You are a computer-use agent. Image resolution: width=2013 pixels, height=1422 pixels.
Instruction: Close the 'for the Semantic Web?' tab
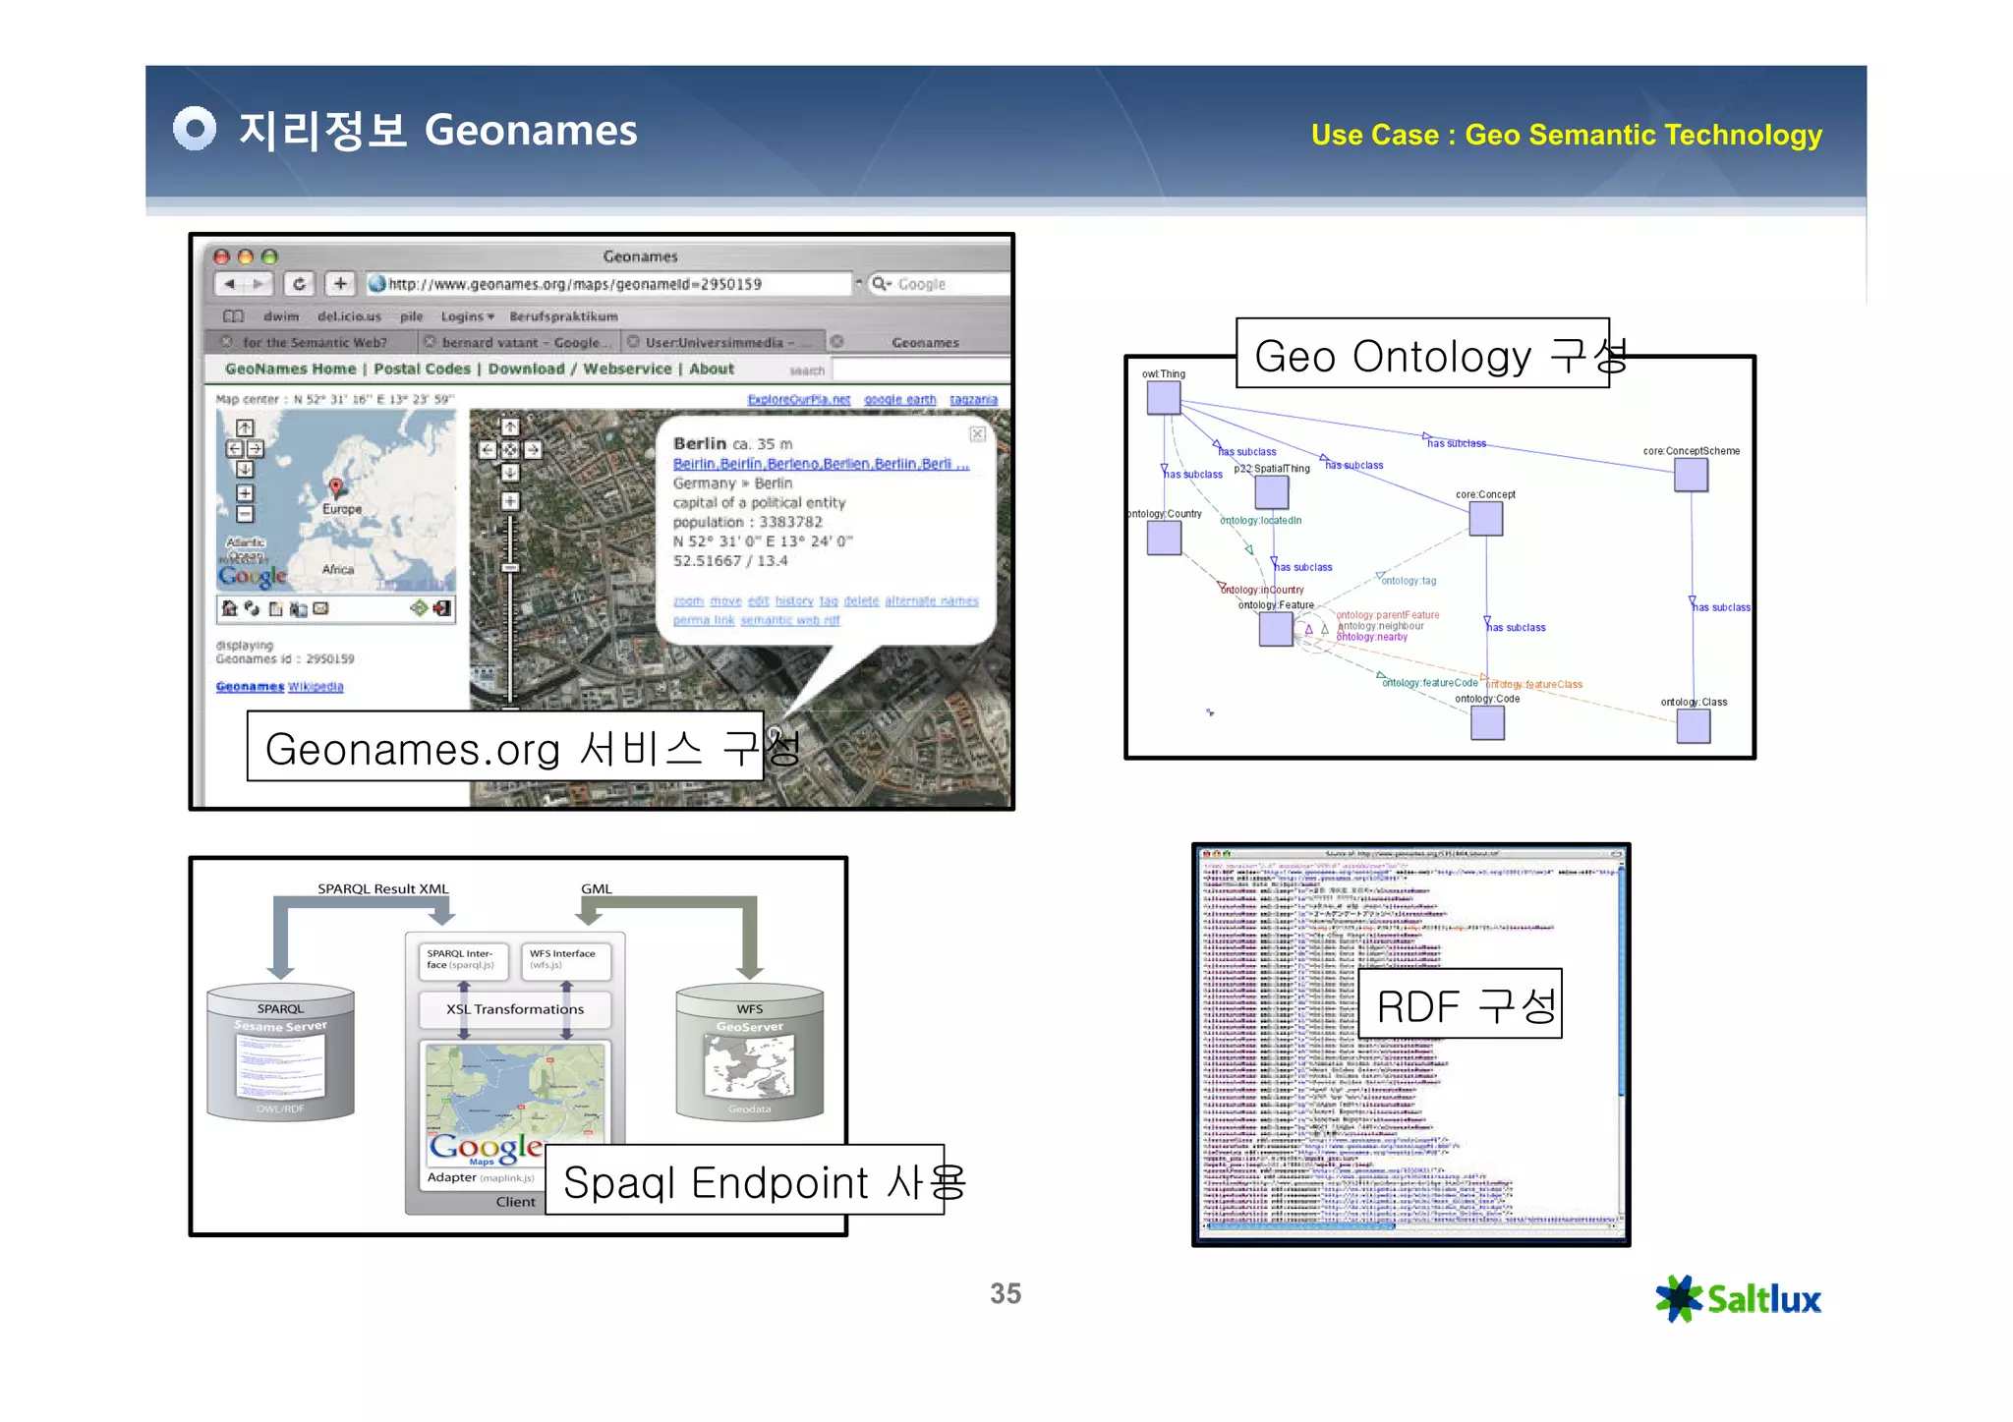(x=227, y=342)
